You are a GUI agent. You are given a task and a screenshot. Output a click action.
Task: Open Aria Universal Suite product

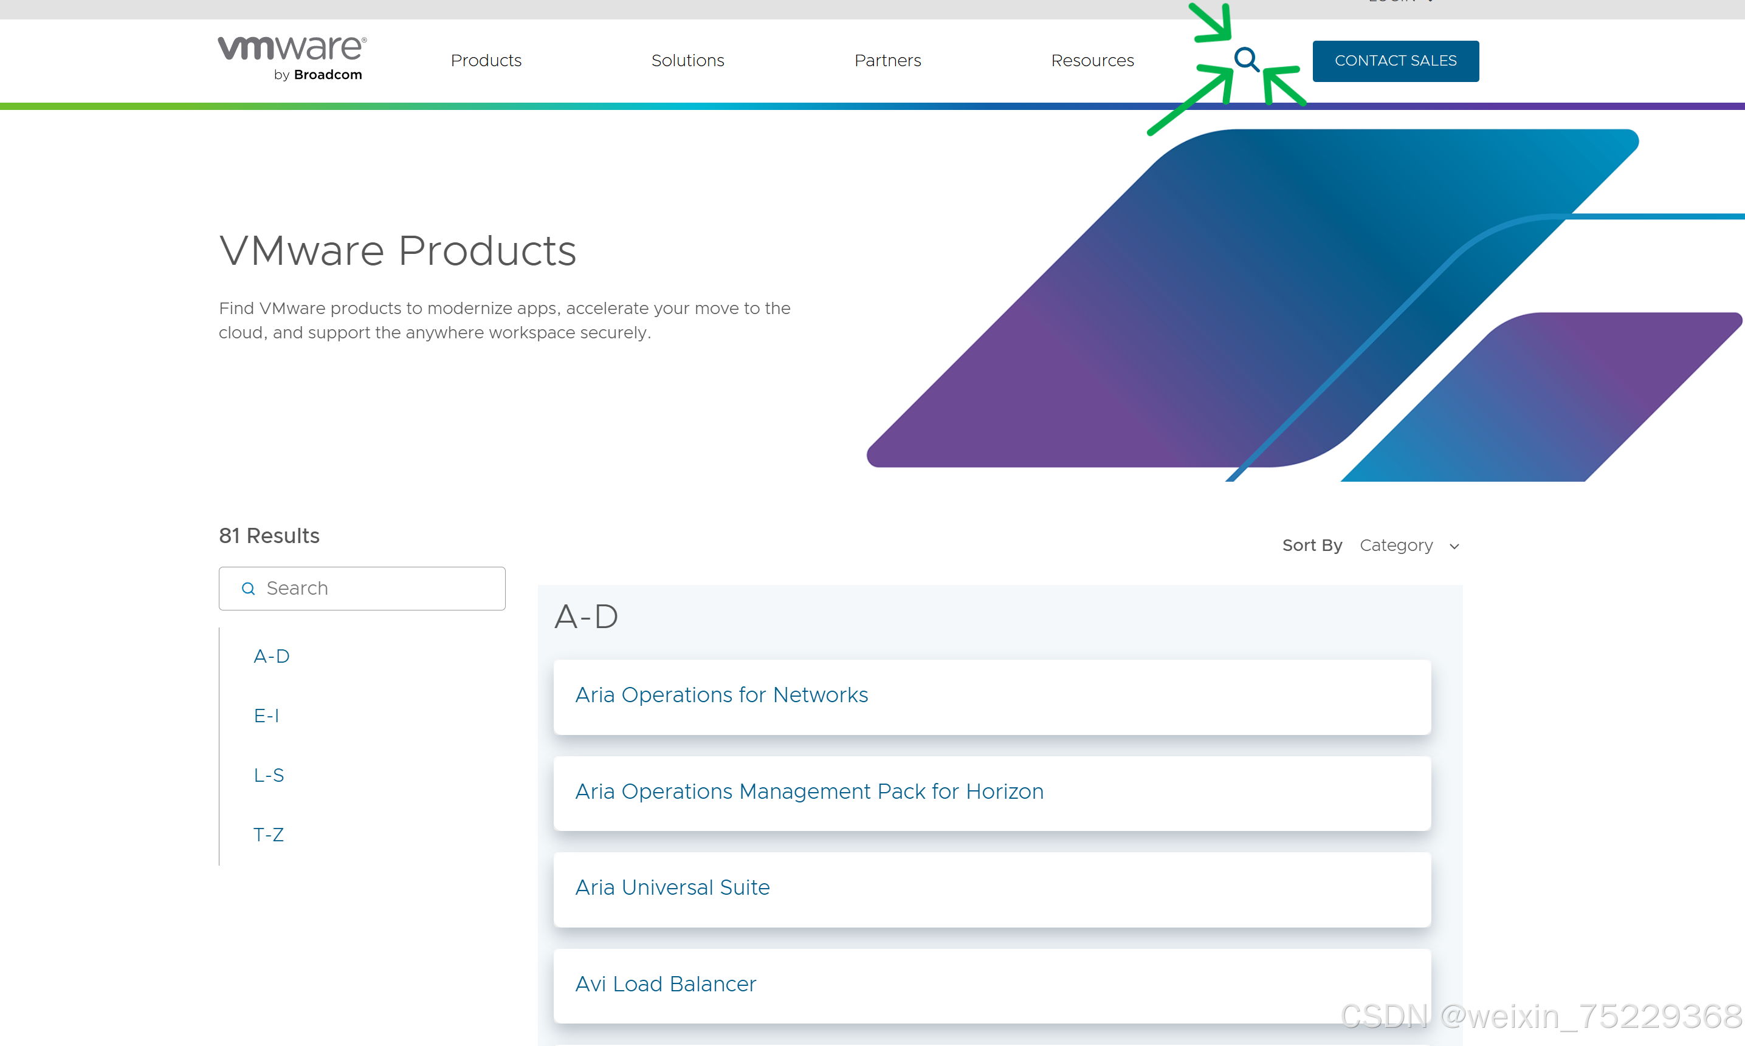pos(672,887)
